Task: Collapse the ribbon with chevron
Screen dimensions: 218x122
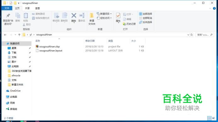Action: point(210,8)
